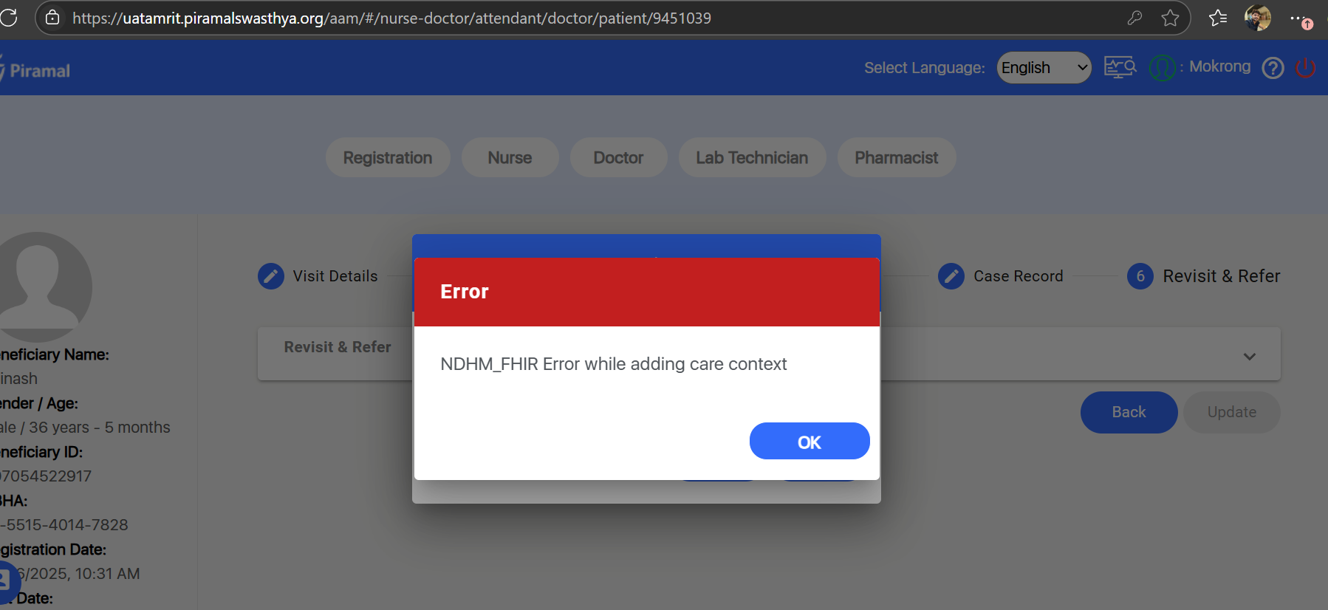
Task: Click the Back button
Action: (1129, 412)
